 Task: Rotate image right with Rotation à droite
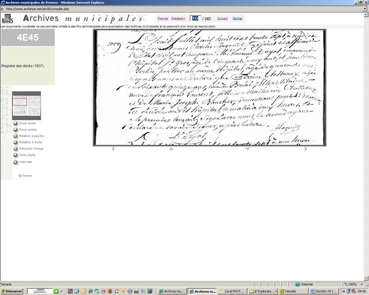16,142
